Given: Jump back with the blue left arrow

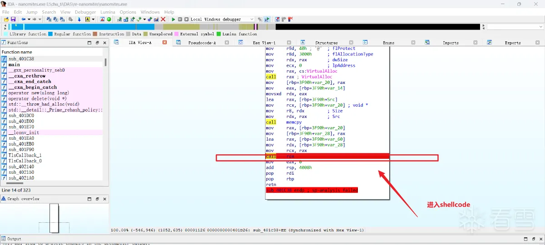Looking at the screenshot, I should click(24, 20).
